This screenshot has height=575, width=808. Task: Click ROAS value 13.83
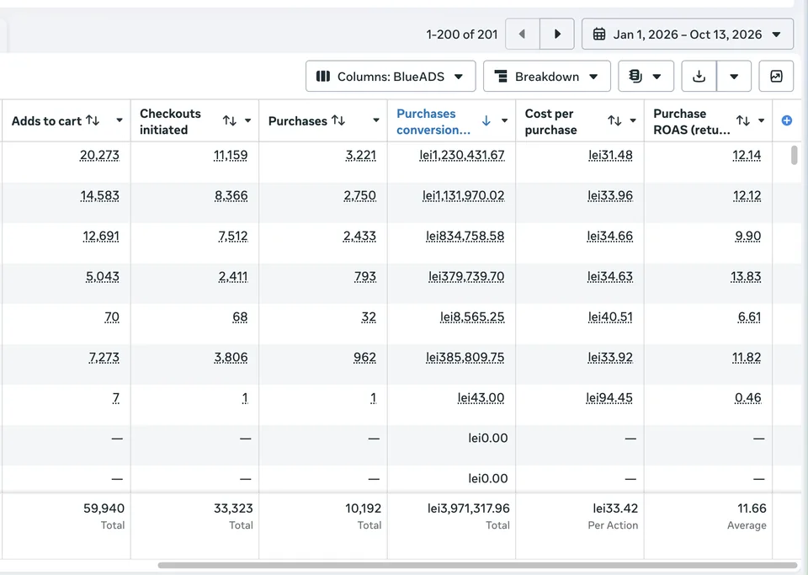point(746,277)
